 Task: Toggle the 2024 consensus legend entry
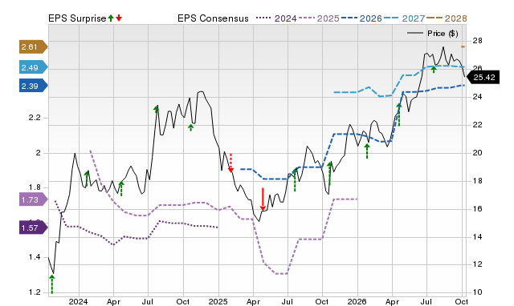276,18
